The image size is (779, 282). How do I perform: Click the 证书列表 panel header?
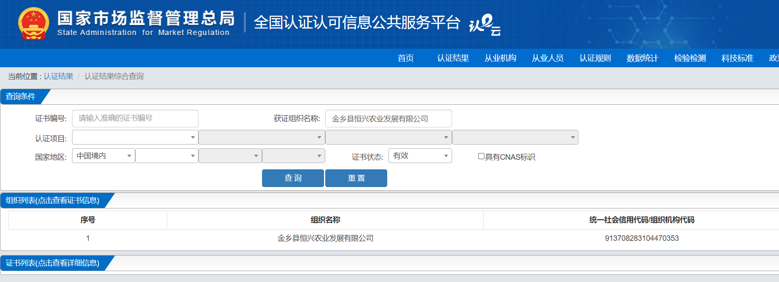point(53,263)
